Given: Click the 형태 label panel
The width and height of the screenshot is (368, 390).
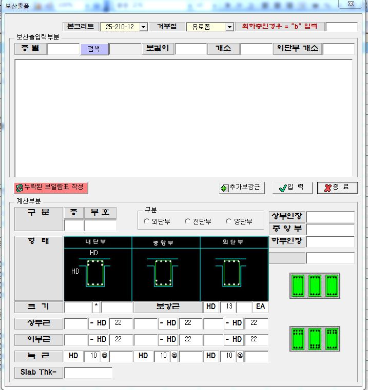Looking at the screenshot, I should pyautogui.click(x=38, y=269).
